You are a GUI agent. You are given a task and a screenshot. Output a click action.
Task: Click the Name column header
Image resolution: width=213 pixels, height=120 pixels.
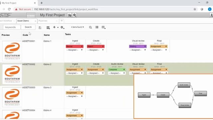[47, 35]
